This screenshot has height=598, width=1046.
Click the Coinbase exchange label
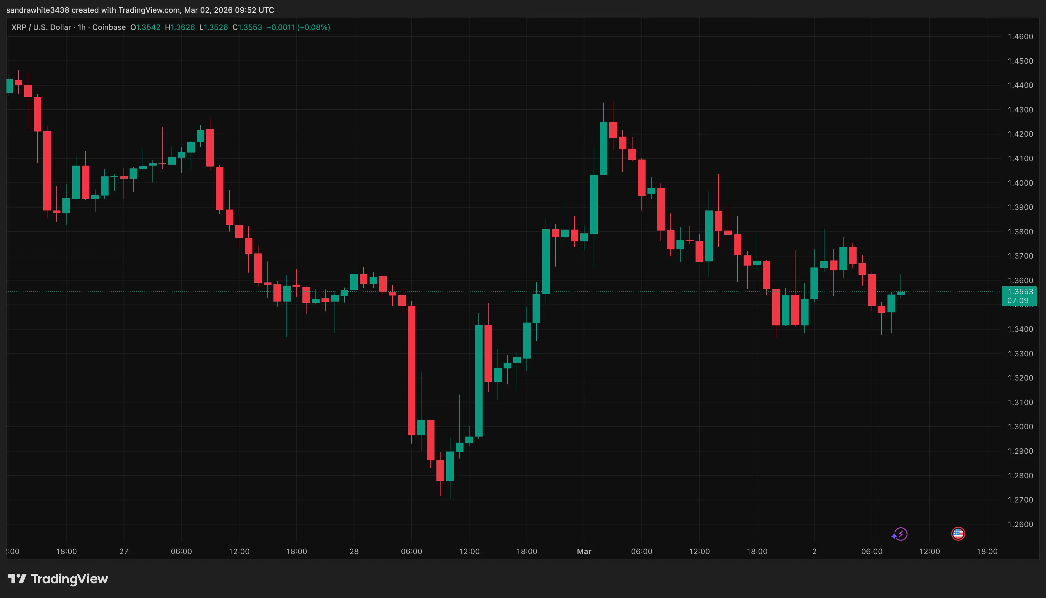coord(109,27)
